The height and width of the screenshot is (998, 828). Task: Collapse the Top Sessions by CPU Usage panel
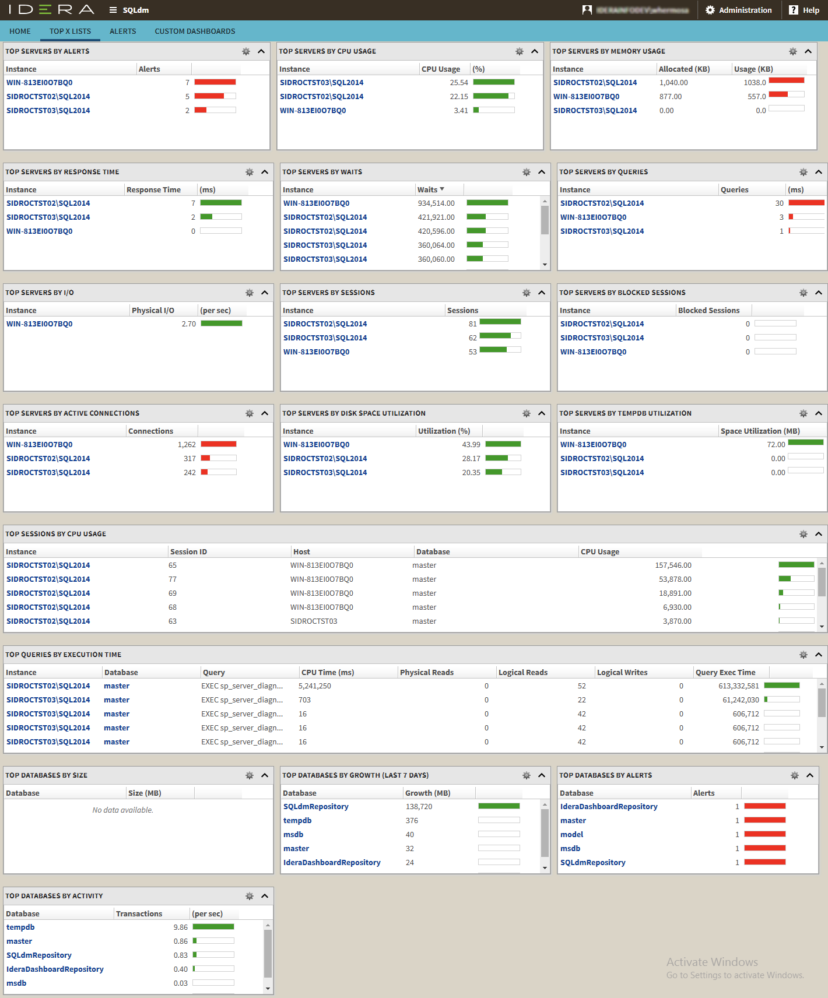tap(819, 534)
